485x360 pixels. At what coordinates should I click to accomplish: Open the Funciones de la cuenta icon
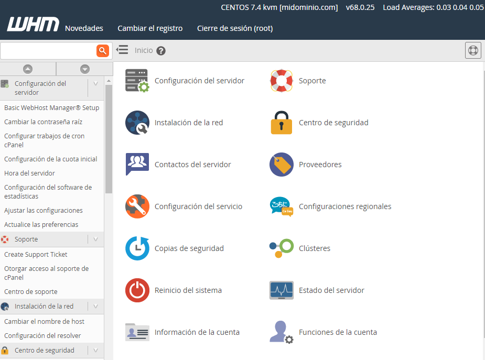(x=281, y=332)
